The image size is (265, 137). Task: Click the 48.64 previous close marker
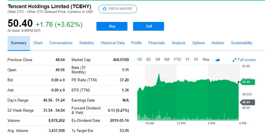click(x=248, y=102)
